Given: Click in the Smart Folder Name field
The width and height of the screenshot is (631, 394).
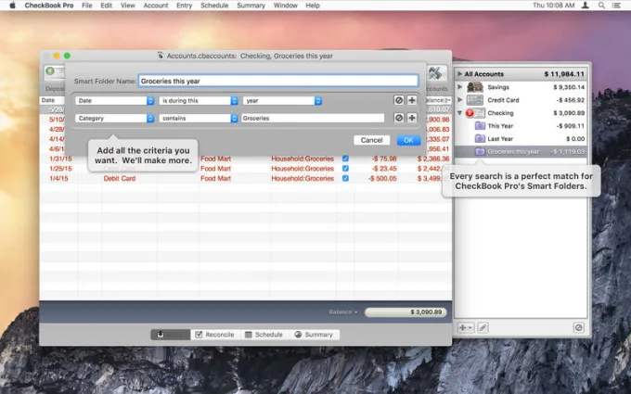Looking at the screenshot, I should coord(278,81).
